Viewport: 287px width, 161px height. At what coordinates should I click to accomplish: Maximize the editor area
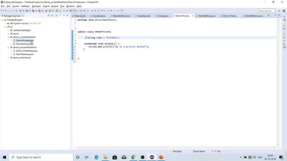click(x=278, y=16)
